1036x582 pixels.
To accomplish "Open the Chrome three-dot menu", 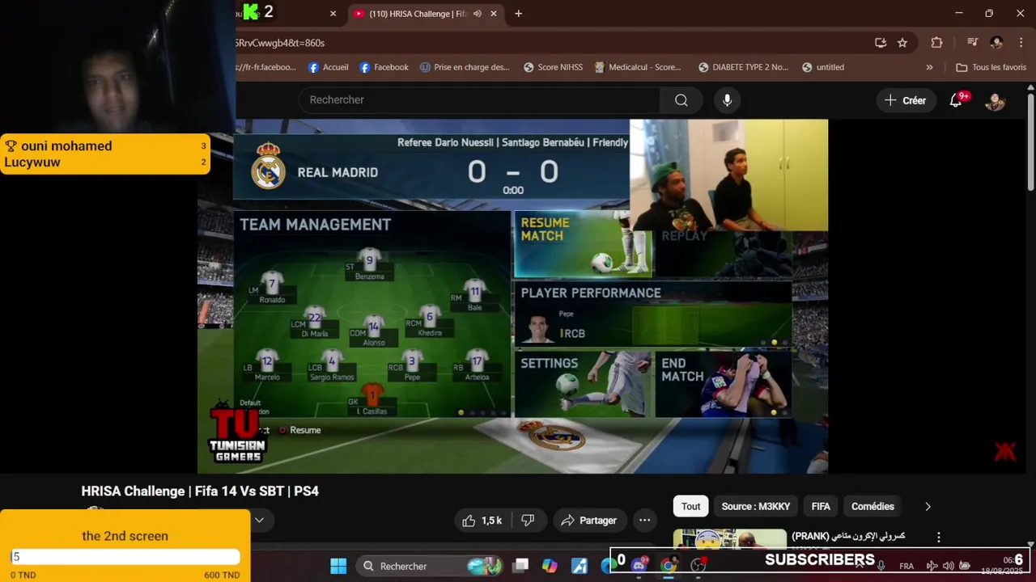I will (1020, 43).
